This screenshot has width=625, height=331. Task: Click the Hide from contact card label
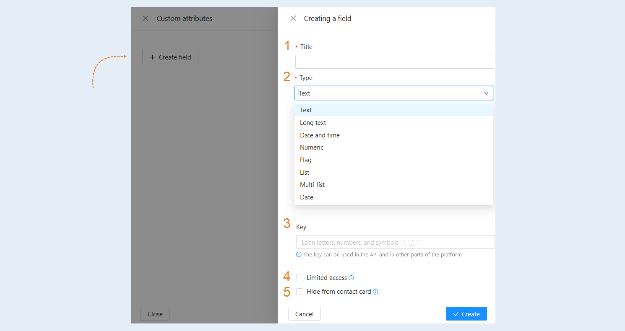click(x=339, y=292)
